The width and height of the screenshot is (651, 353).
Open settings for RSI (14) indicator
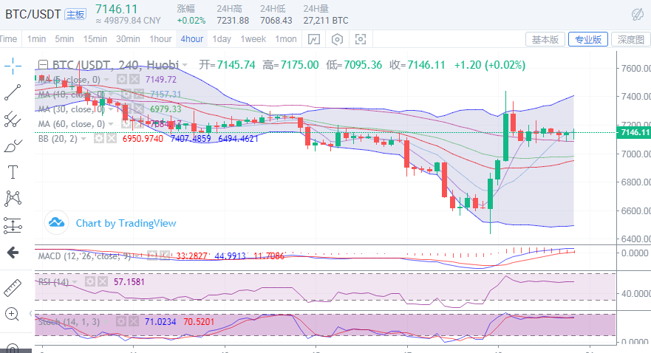[90, 281]
